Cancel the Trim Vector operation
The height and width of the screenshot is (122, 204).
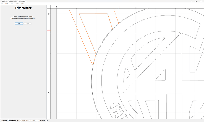point(27,24)
